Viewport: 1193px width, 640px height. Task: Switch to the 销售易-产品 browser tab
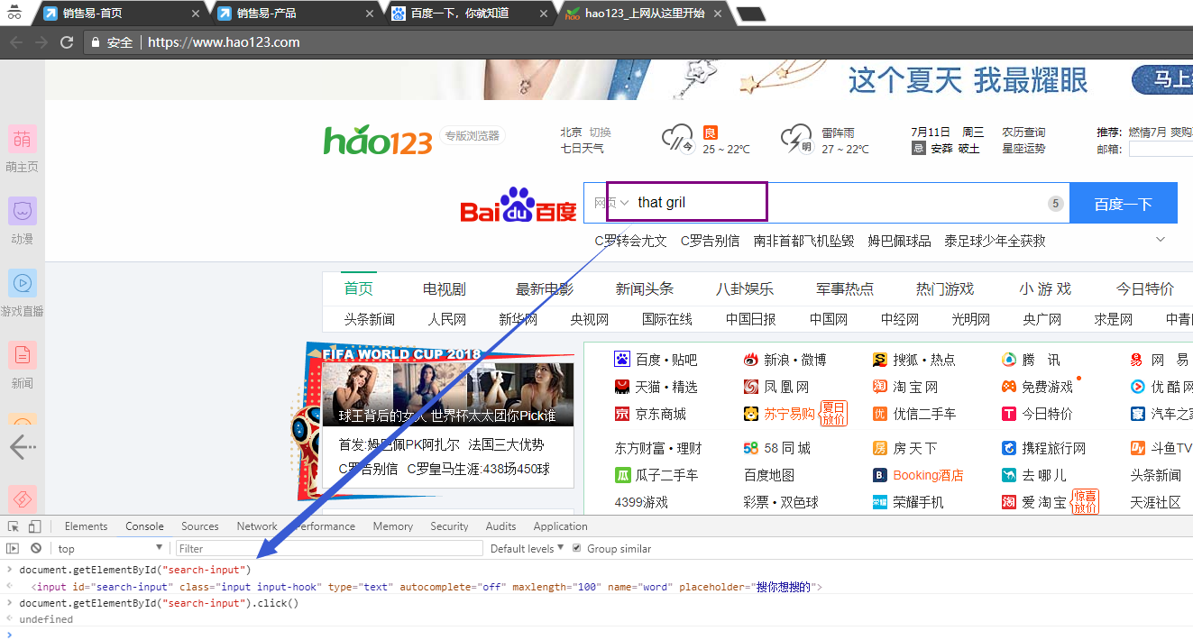coord(295,14)
